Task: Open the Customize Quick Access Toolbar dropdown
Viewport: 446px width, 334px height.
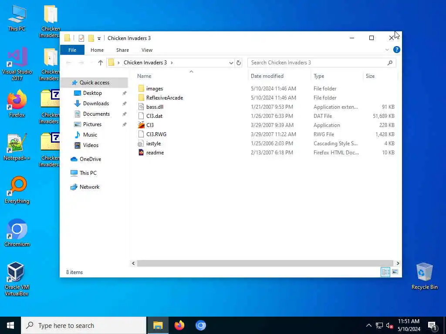Action: 99,38
